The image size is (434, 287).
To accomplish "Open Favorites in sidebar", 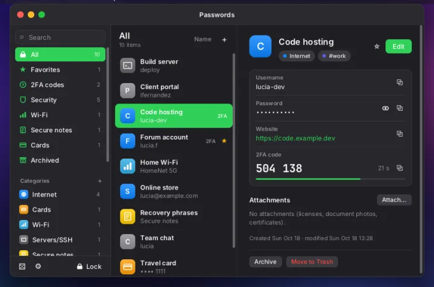I will (x=60, y=70).
